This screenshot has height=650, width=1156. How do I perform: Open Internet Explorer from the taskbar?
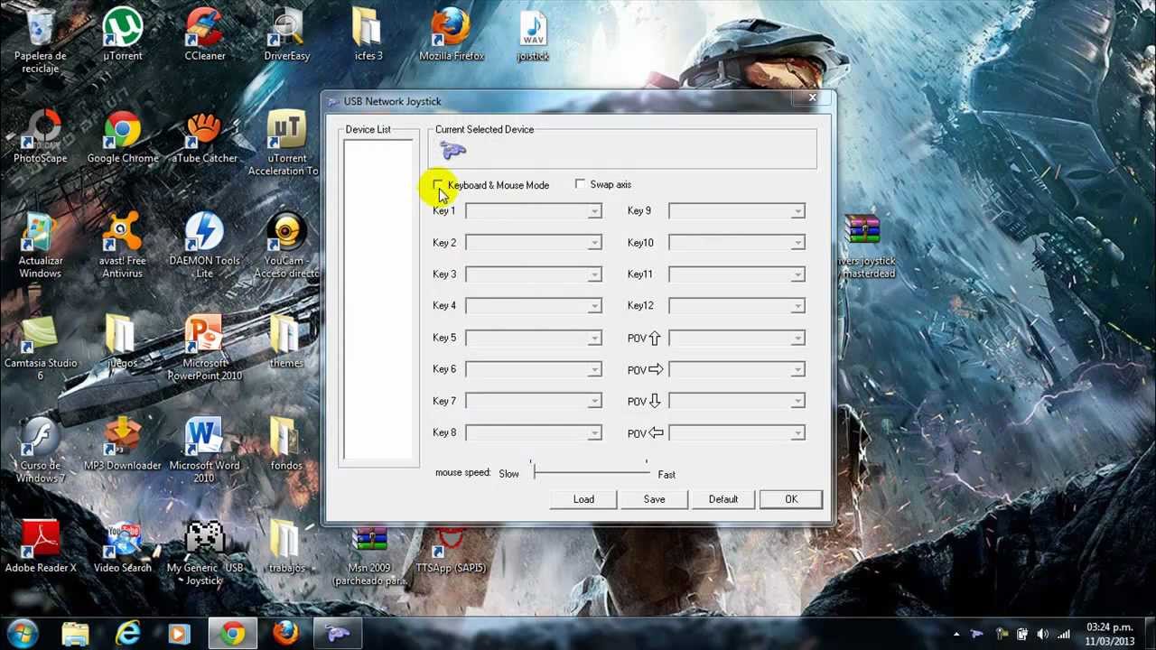pyautogui.click(x=127, y=634)
